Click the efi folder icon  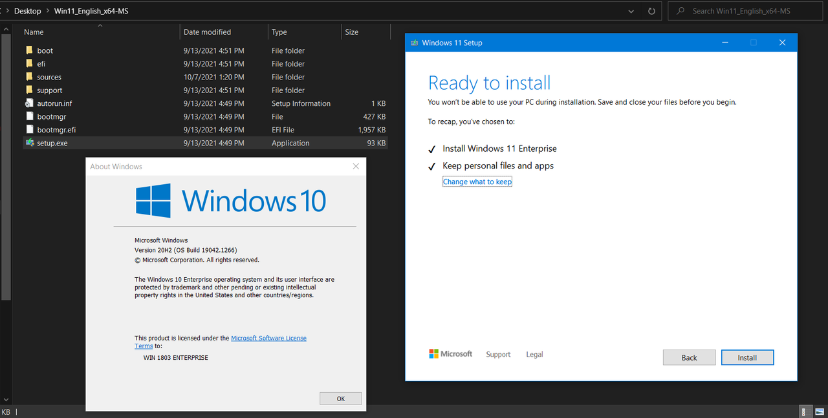[30, 63]
